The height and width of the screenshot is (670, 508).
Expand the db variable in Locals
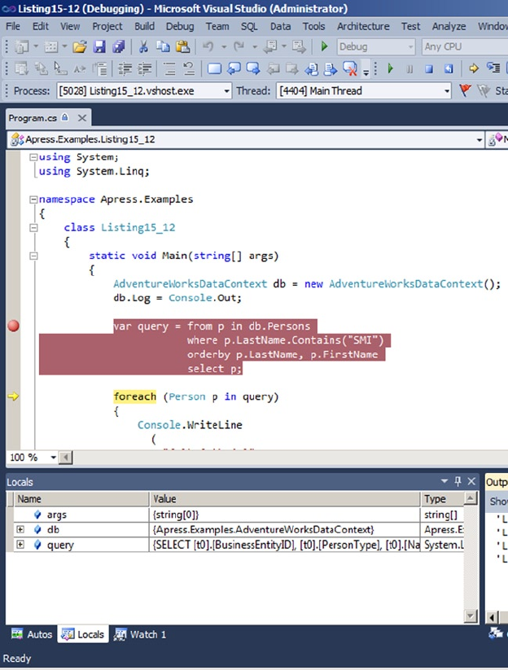pos(20,530)
